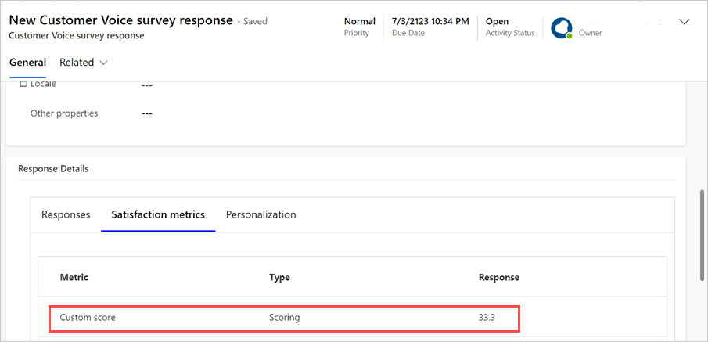Open the Personalization tab
The image size is (708, 342).
point(261,214)
